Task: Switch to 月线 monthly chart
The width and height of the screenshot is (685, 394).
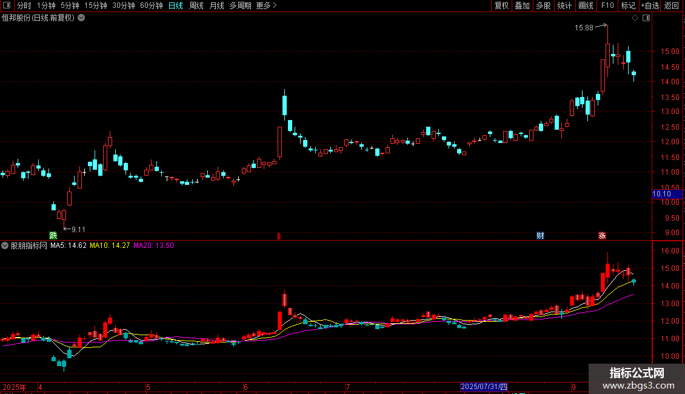Action: [216, 5]
